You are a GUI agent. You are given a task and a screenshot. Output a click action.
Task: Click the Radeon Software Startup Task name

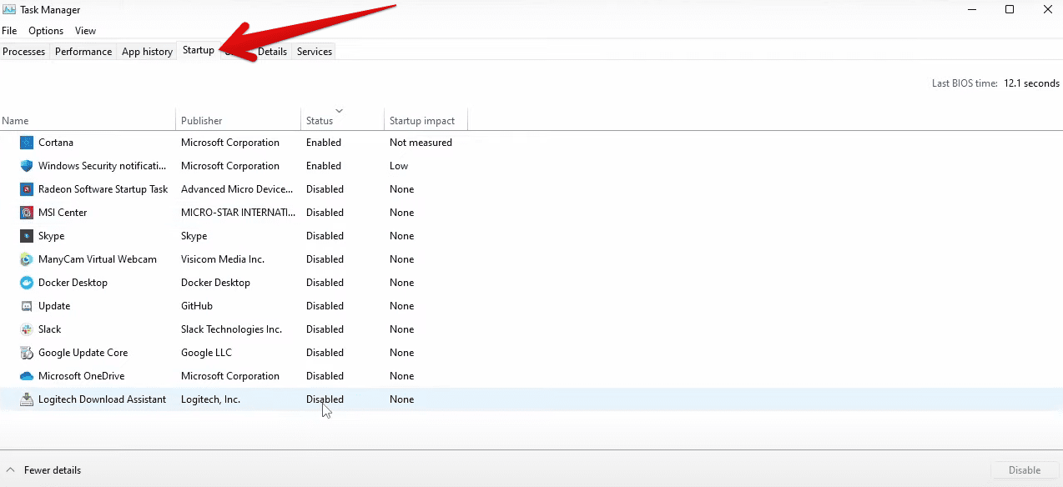[x=103, y=189]
